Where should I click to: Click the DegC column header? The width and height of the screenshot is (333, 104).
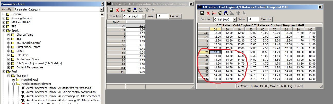[116, 22]
